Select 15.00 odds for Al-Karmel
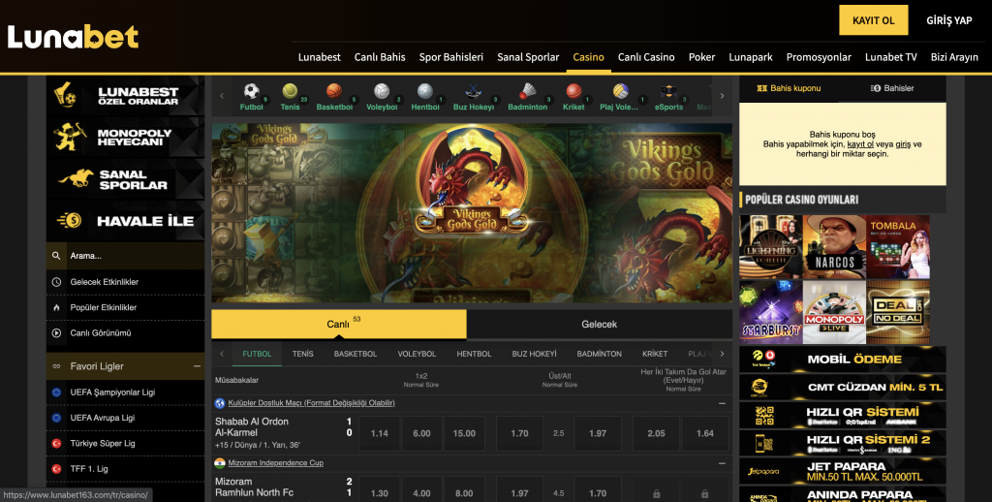Screen dimensions: 992x502 (x=464, y=433)
